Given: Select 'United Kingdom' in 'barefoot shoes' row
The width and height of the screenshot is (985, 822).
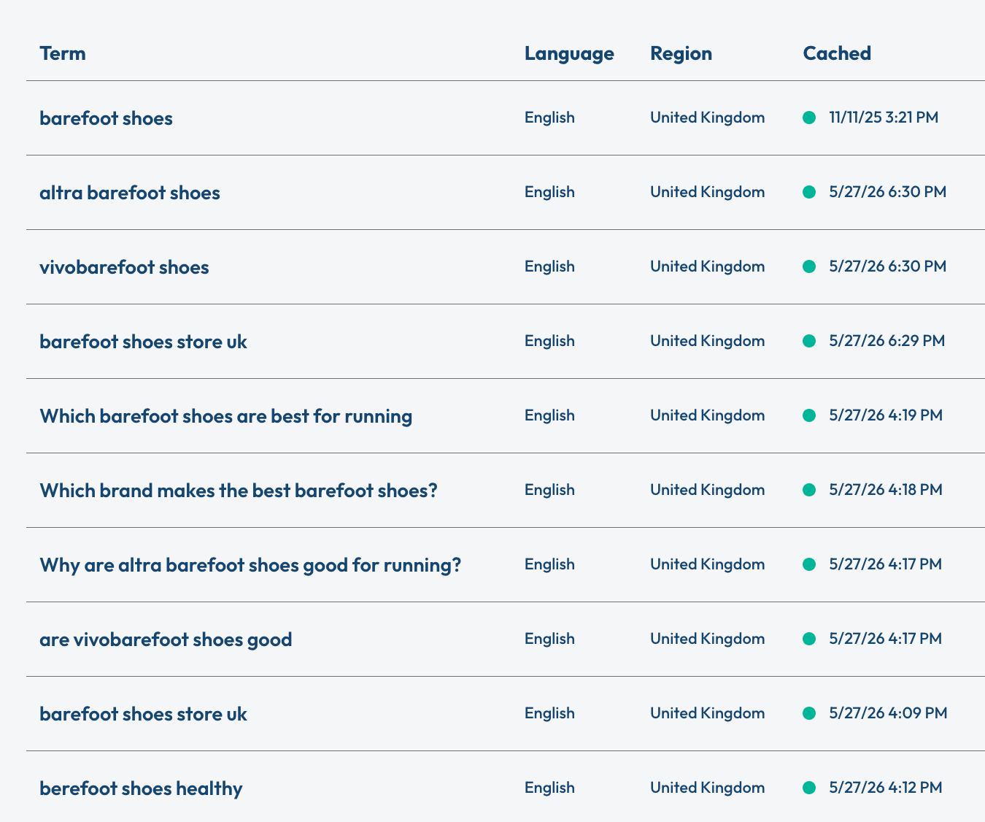Looking at the screenshot, I should click(x=708, y=118).
